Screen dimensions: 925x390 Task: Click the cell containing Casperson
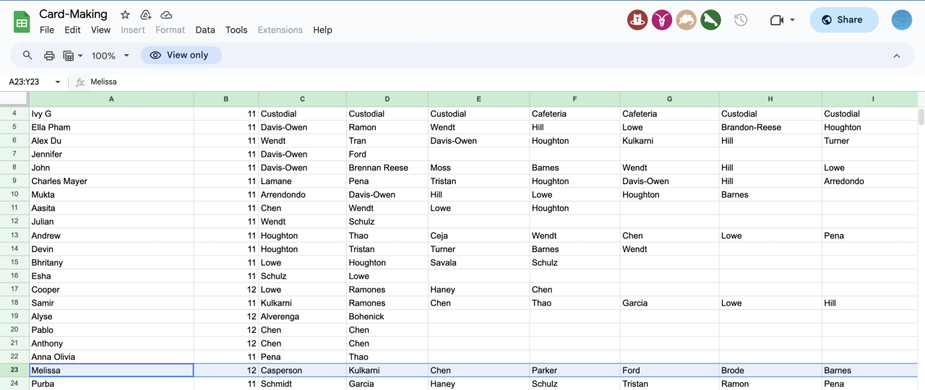pyautogui.click(x=302, y=370)
